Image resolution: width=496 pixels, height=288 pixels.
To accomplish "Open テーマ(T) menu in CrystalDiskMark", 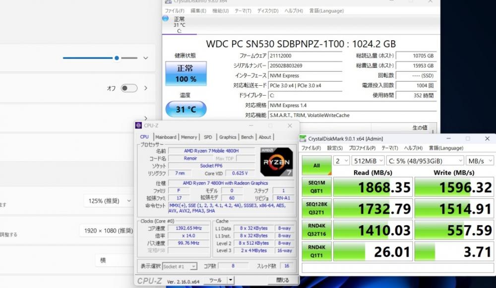I will (x=389, y=148).
